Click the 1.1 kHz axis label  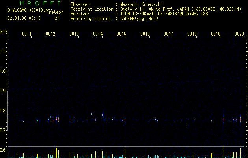[x=3, y=51]
